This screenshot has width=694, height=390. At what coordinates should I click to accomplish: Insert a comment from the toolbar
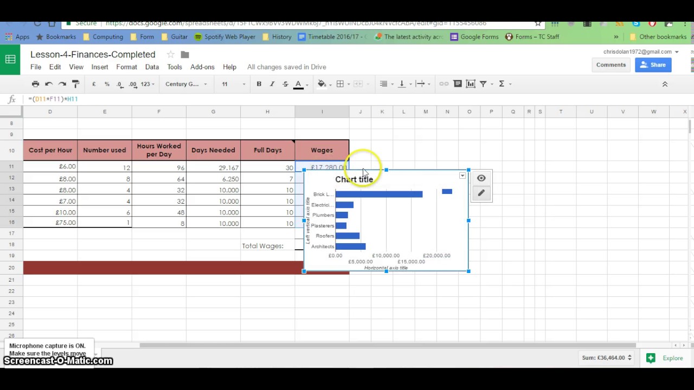pyautogui.click(x=458, y=84)
